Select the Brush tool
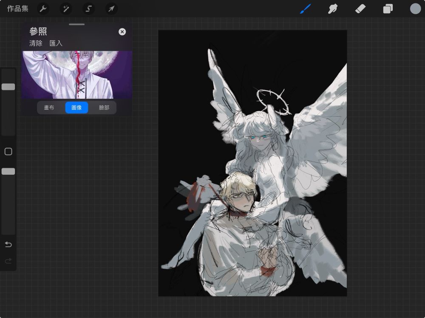425x318 pixels. point(306,8)
